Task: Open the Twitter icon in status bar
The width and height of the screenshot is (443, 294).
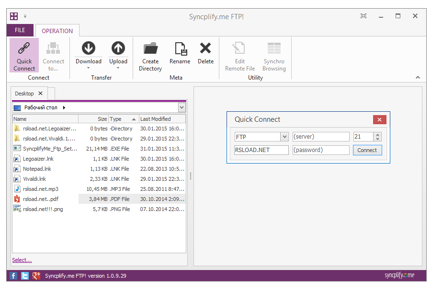Action: pyautogui.click(x=25, y=276)
